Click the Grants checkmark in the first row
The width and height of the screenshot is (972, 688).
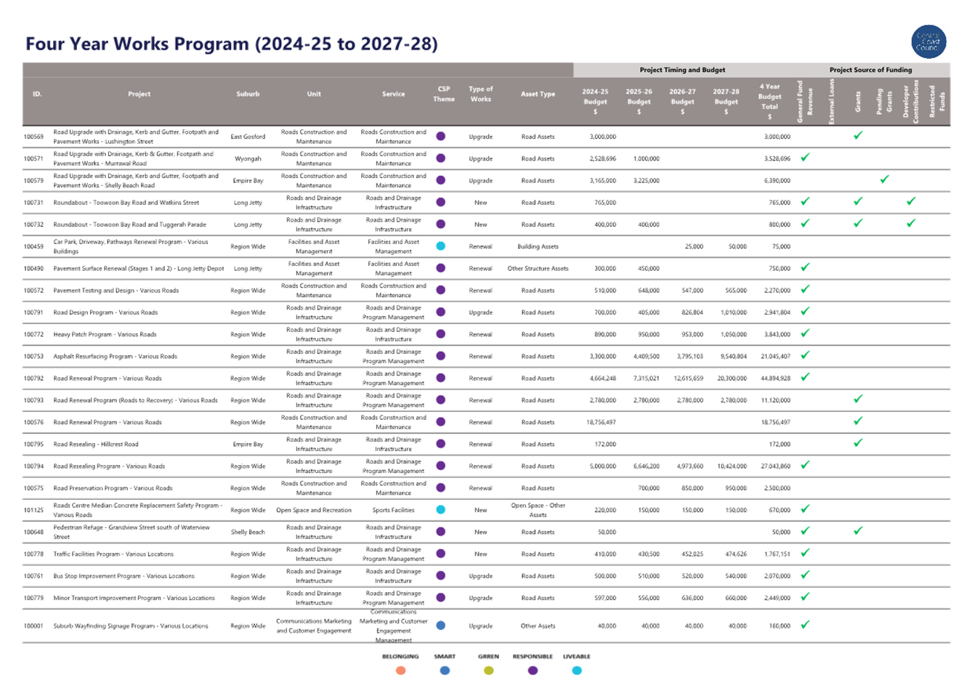858,135
